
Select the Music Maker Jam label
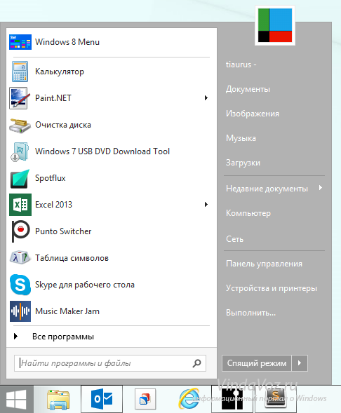click(x=67, y=311)
